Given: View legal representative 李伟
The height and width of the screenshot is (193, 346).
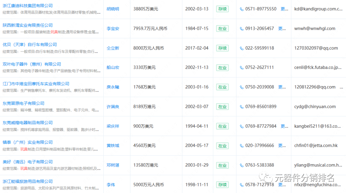Looking at the screenshot, I should pyautogui.click(x=111, y=185).
